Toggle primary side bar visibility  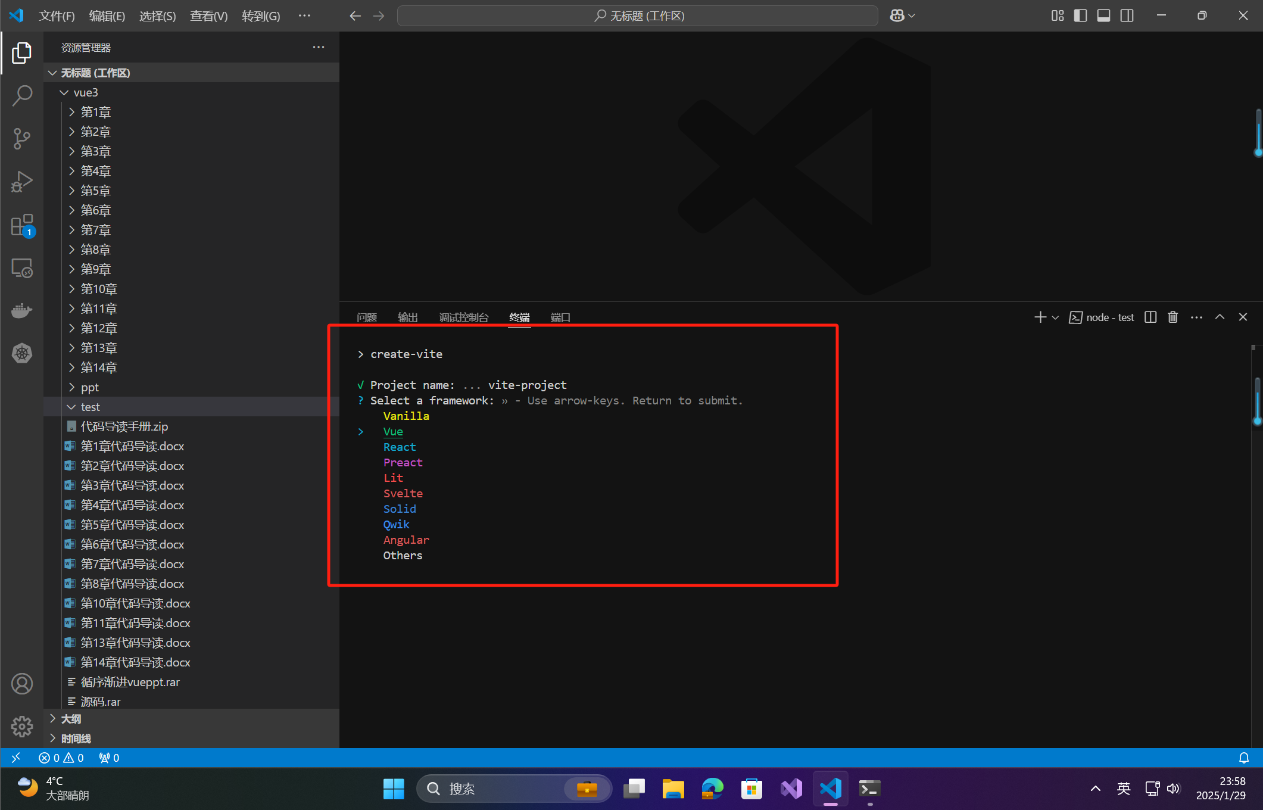click(1080, 16)
